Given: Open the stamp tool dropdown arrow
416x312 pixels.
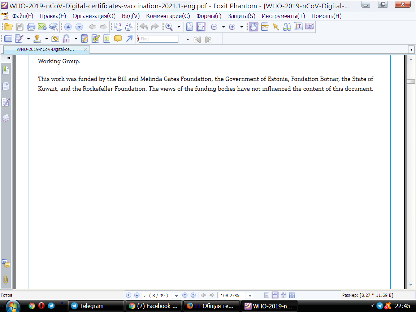Looking at the screenshot, I should [47, 39].
